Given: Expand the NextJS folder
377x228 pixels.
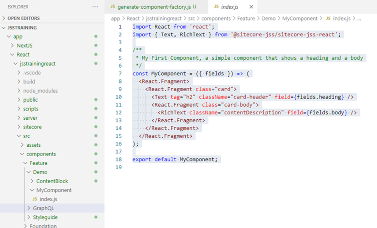Looking at the screenshot, I should click(x=13, y=46).
